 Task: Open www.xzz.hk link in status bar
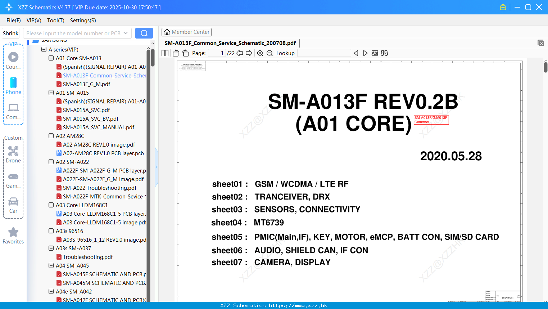[x=298, y=305]
